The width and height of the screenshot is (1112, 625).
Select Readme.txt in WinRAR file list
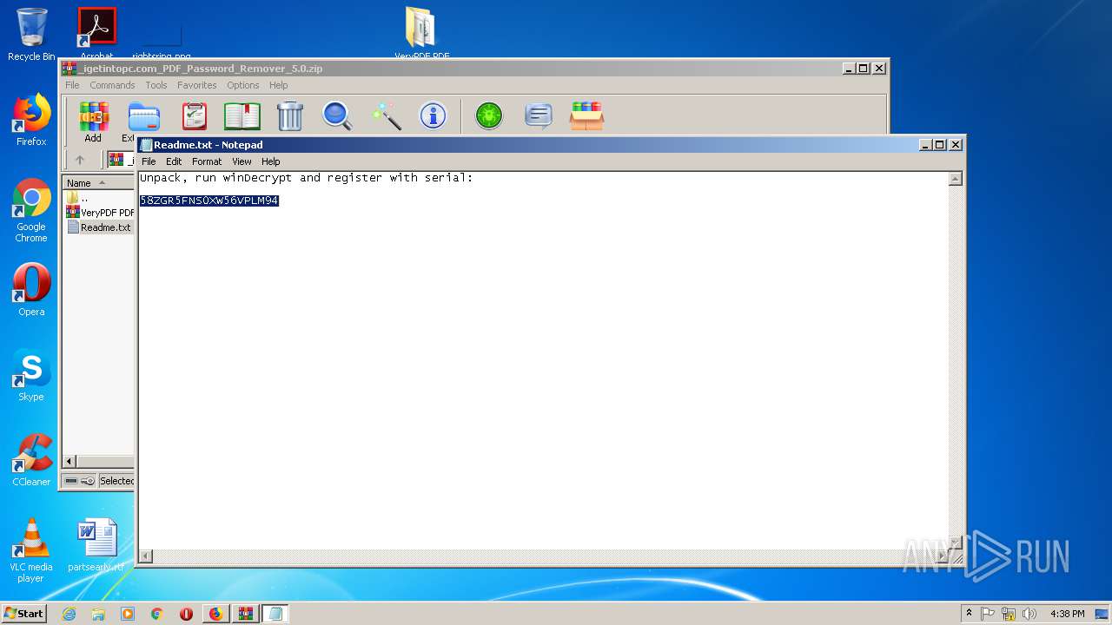(x=99, y=227)
